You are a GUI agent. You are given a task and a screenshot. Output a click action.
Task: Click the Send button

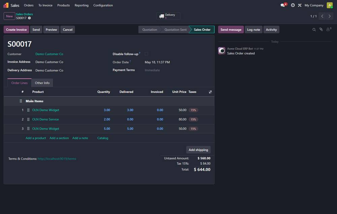pyautogui.click(x=36, y=30)
